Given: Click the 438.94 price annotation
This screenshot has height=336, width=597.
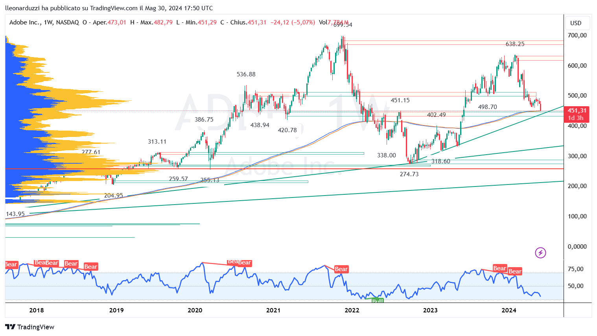Looking at the screenshot, I should pyautogui.click(x=260, y=125).
